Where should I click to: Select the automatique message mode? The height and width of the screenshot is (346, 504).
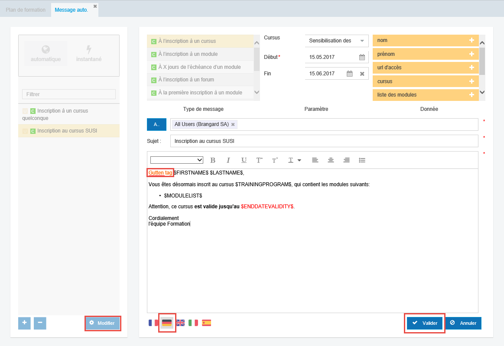pyautogui.click(x=46, y=54)
